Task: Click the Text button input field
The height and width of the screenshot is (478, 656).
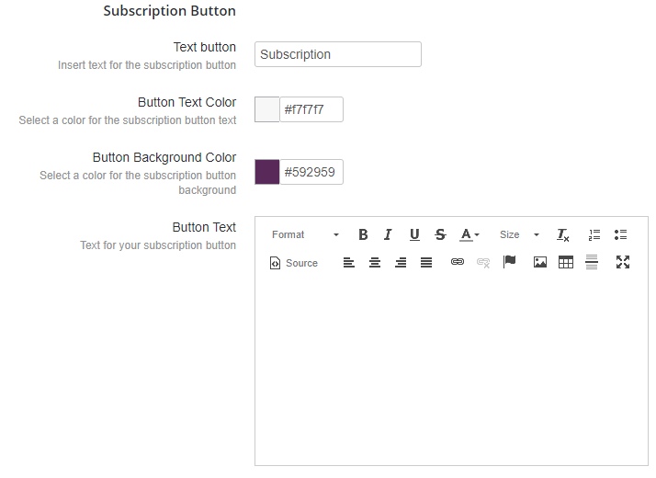Action: (338, 54)
